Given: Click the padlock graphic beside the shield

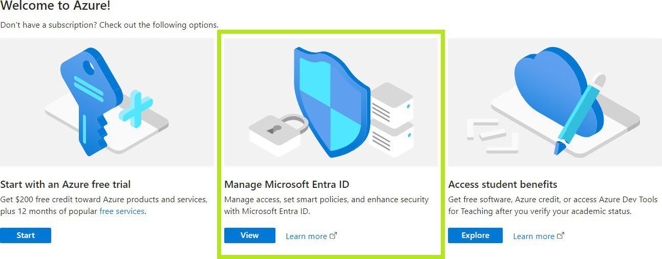Looking at the screenshot, I should tap(277, 135).
